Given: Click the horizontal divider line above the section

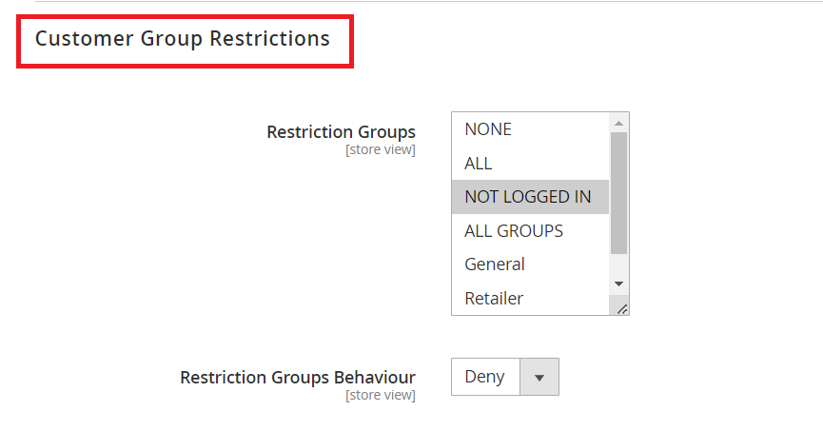Looking at the screenshot, I should 428,1.
